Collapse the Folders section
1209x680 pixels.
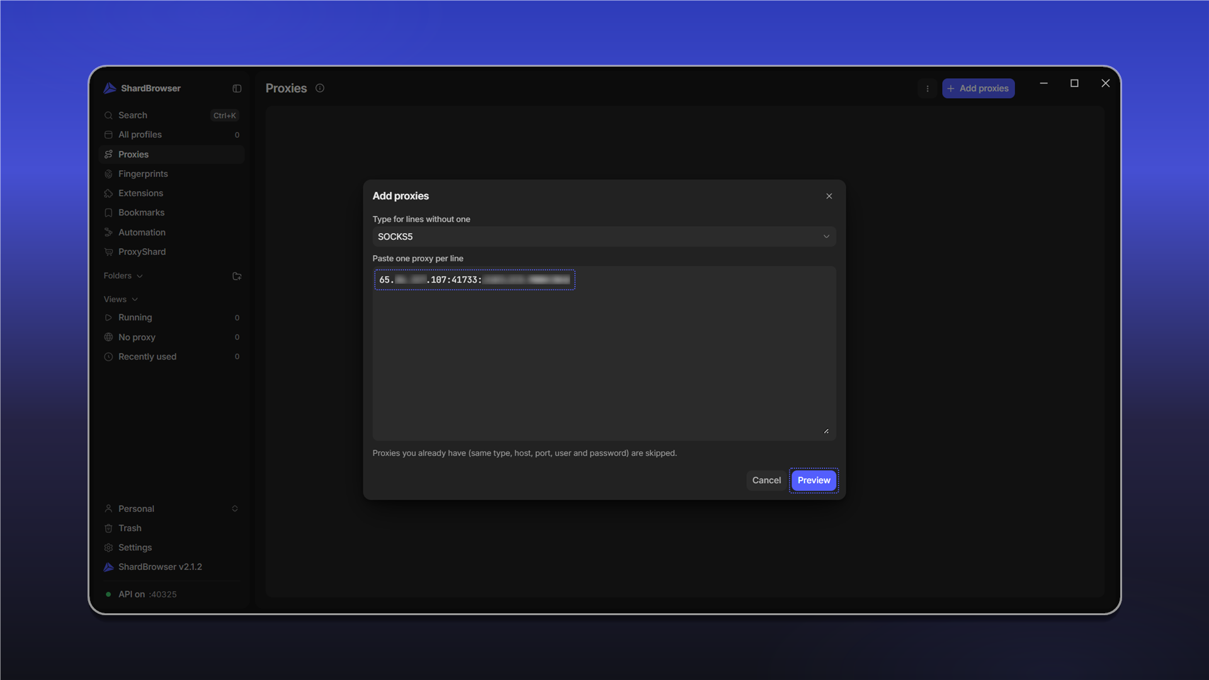click(123, 276)
